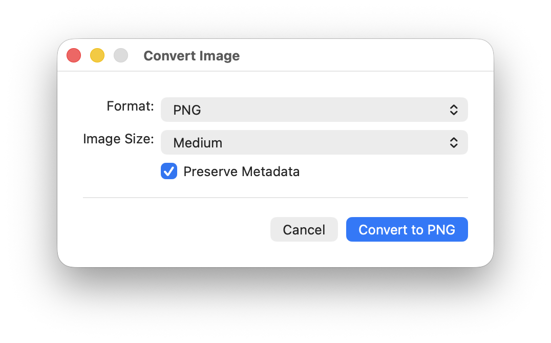Click blank dialog area left of Cancel
Image resolution: width=551 pixels, height=343 pixels.
pyautogui.click(x=174, y=229)
